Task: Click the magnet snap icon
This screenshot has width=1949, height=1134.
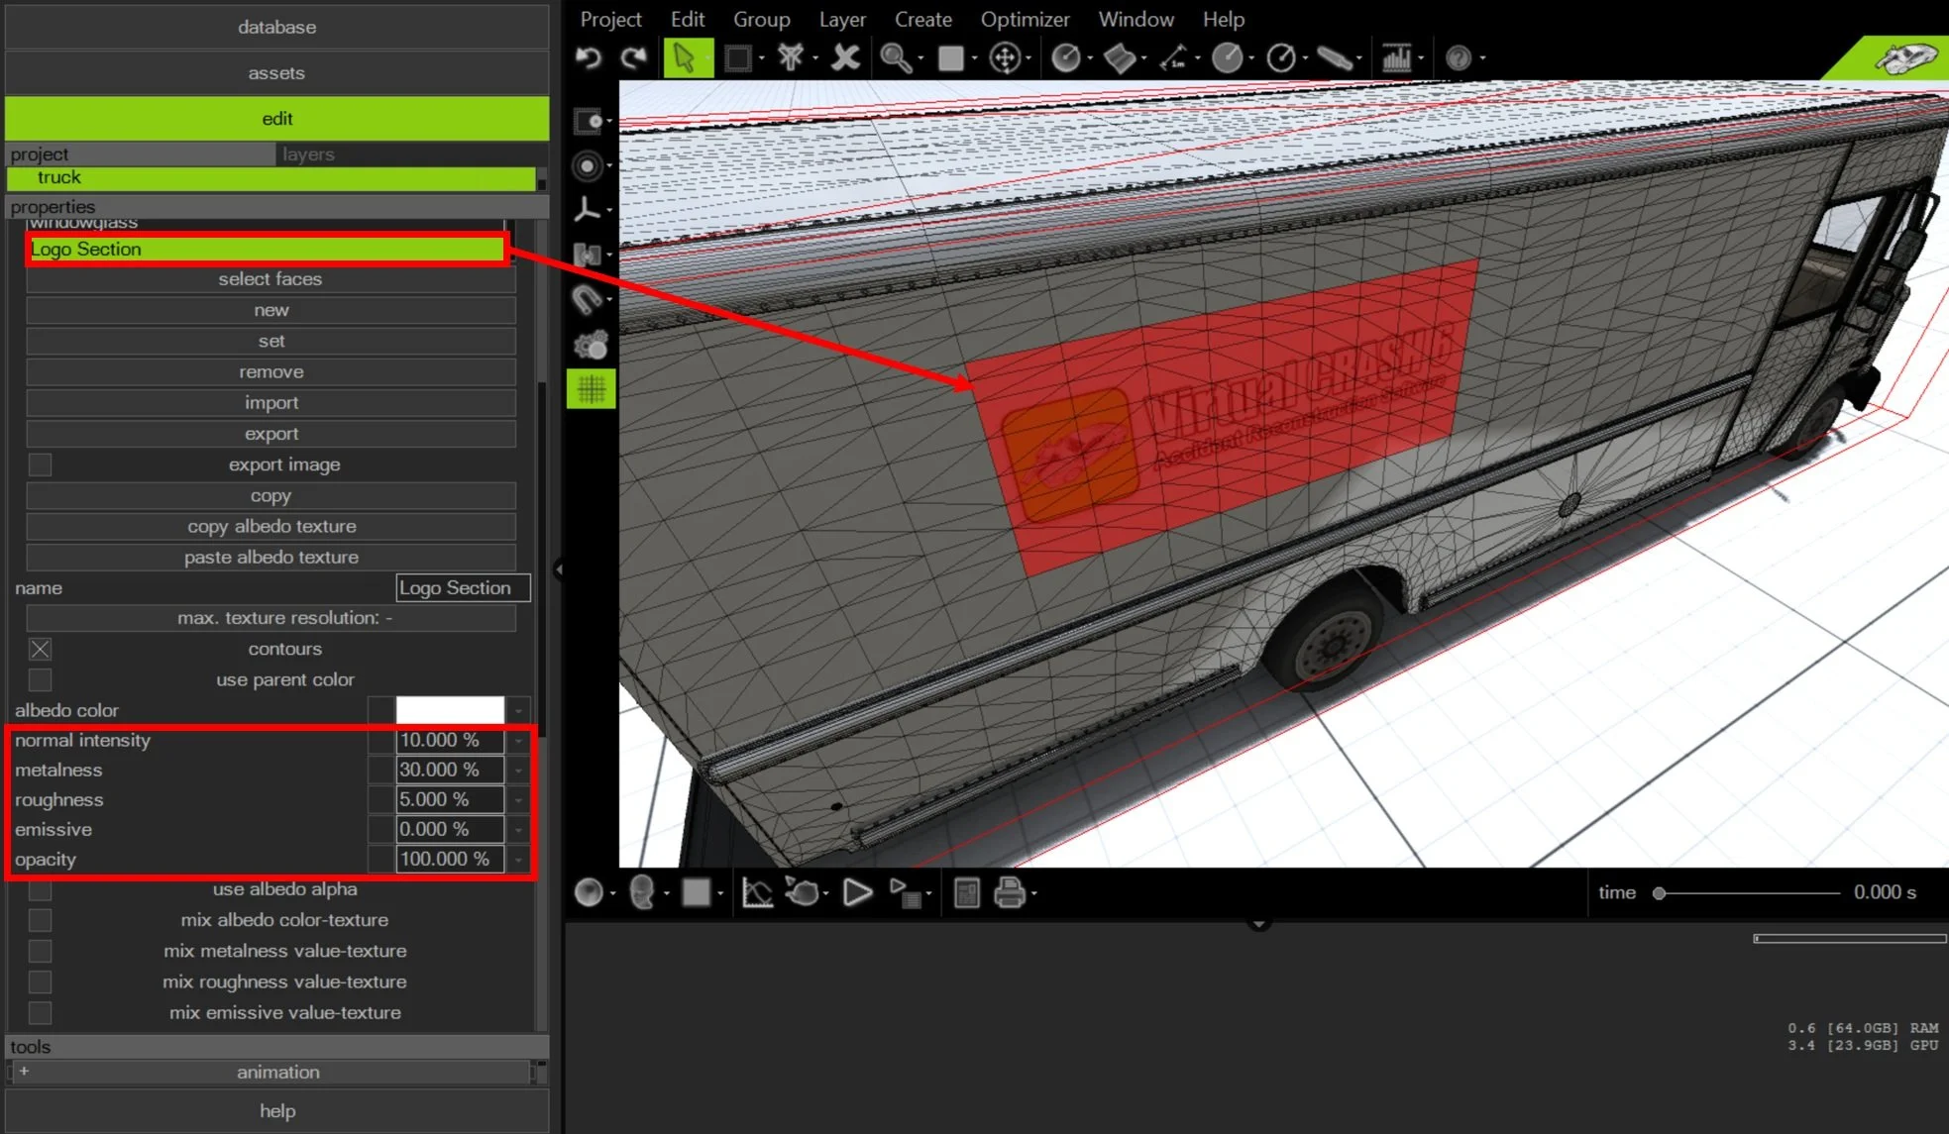Action: click(588, 299)
